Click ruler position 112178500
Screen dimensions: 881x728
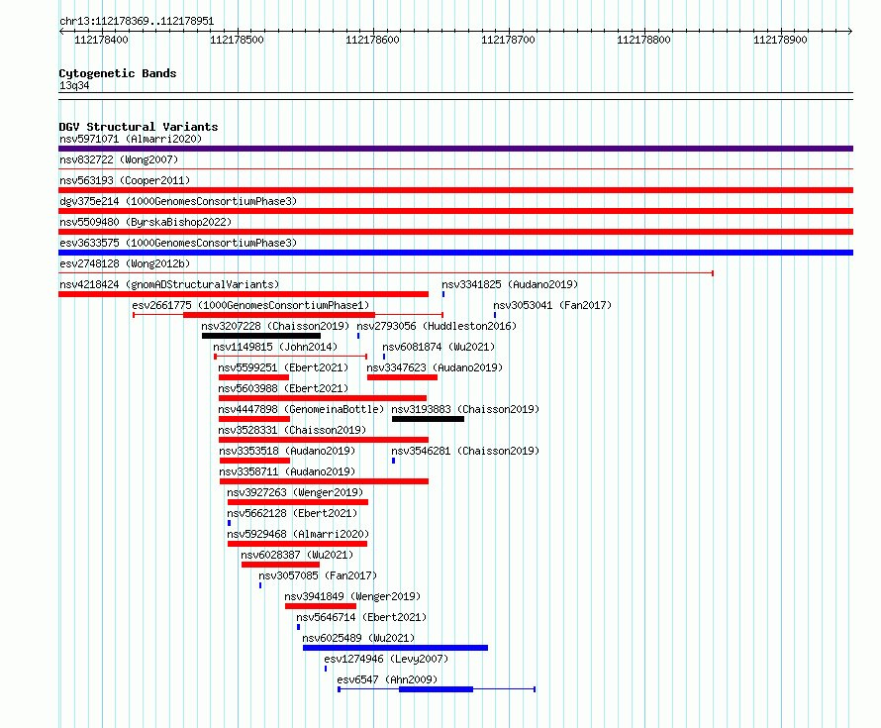point(237,40)
